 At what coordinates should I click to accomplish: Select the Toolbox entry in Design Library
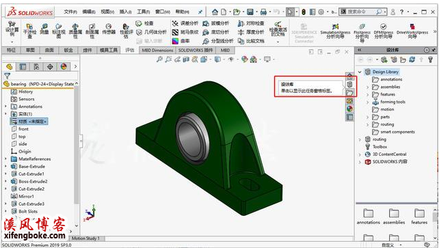coord(380,147)
